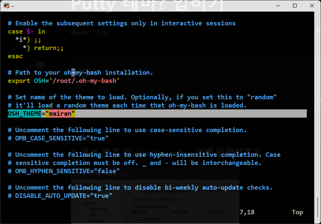Click the "# it'll load a random theme" comment line
This screenshot has height=224, width=321.
(x=127, y=105)
